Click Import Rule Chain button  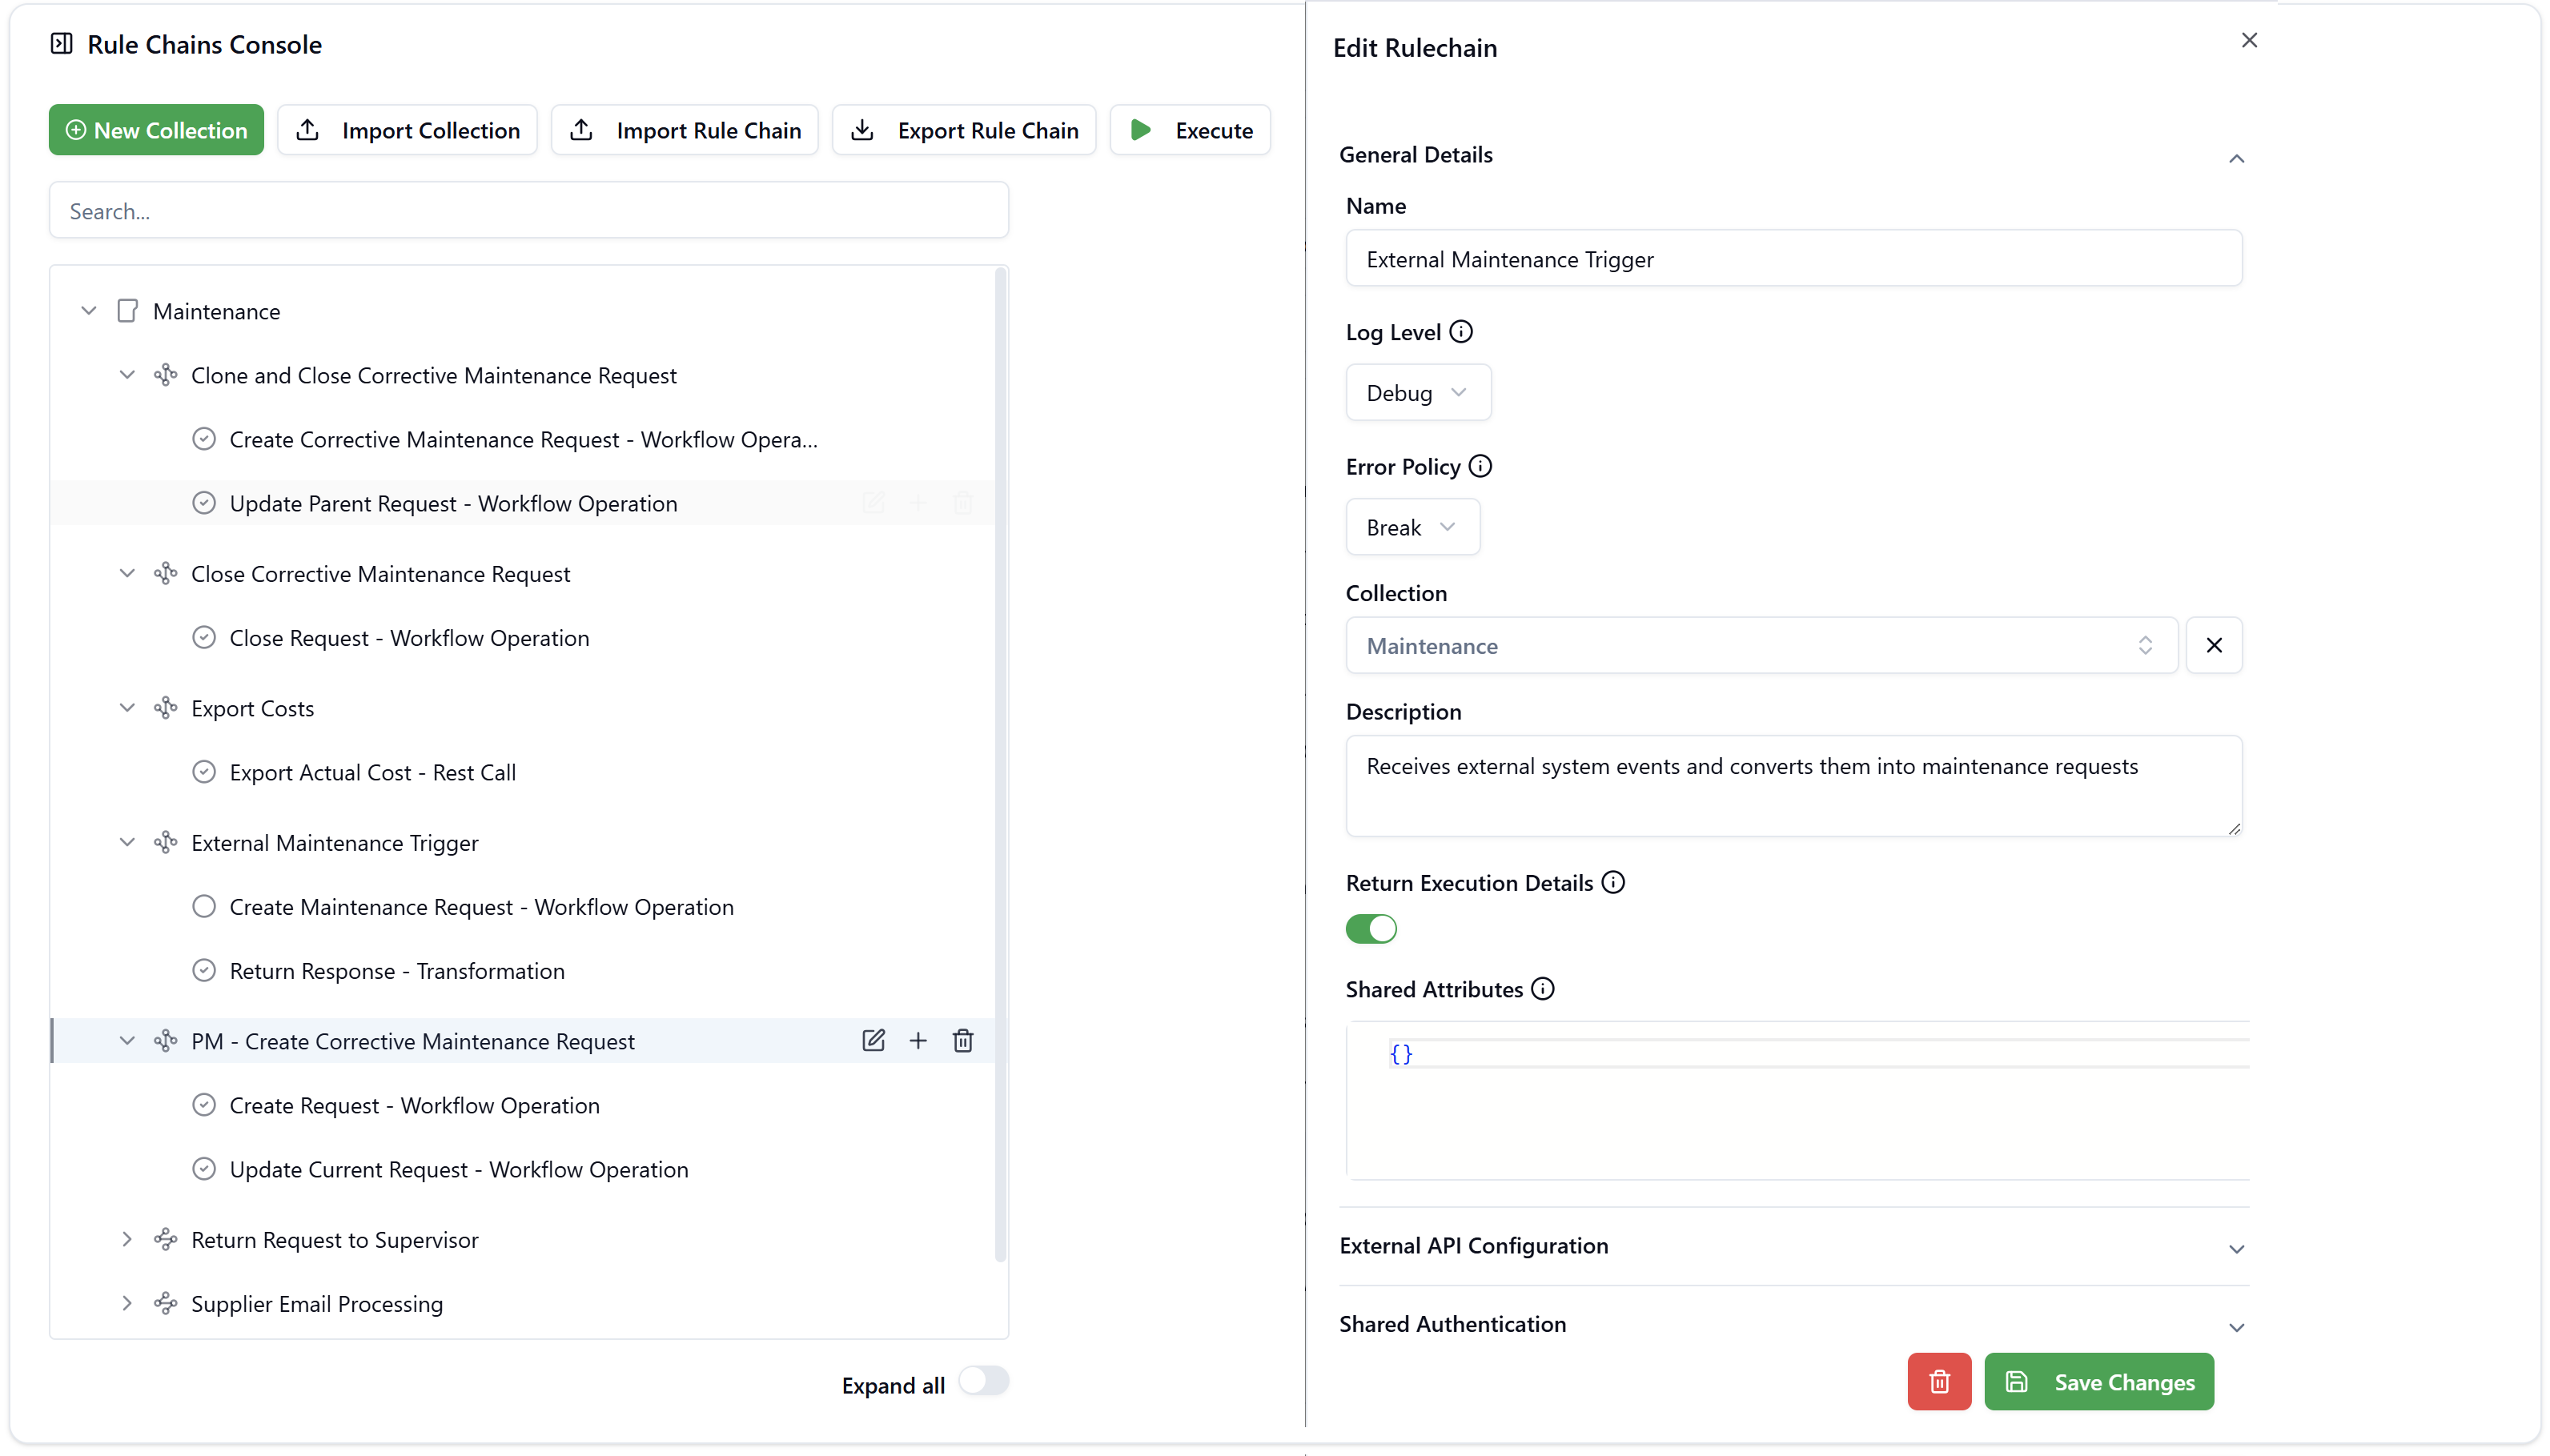pos(685,130)
